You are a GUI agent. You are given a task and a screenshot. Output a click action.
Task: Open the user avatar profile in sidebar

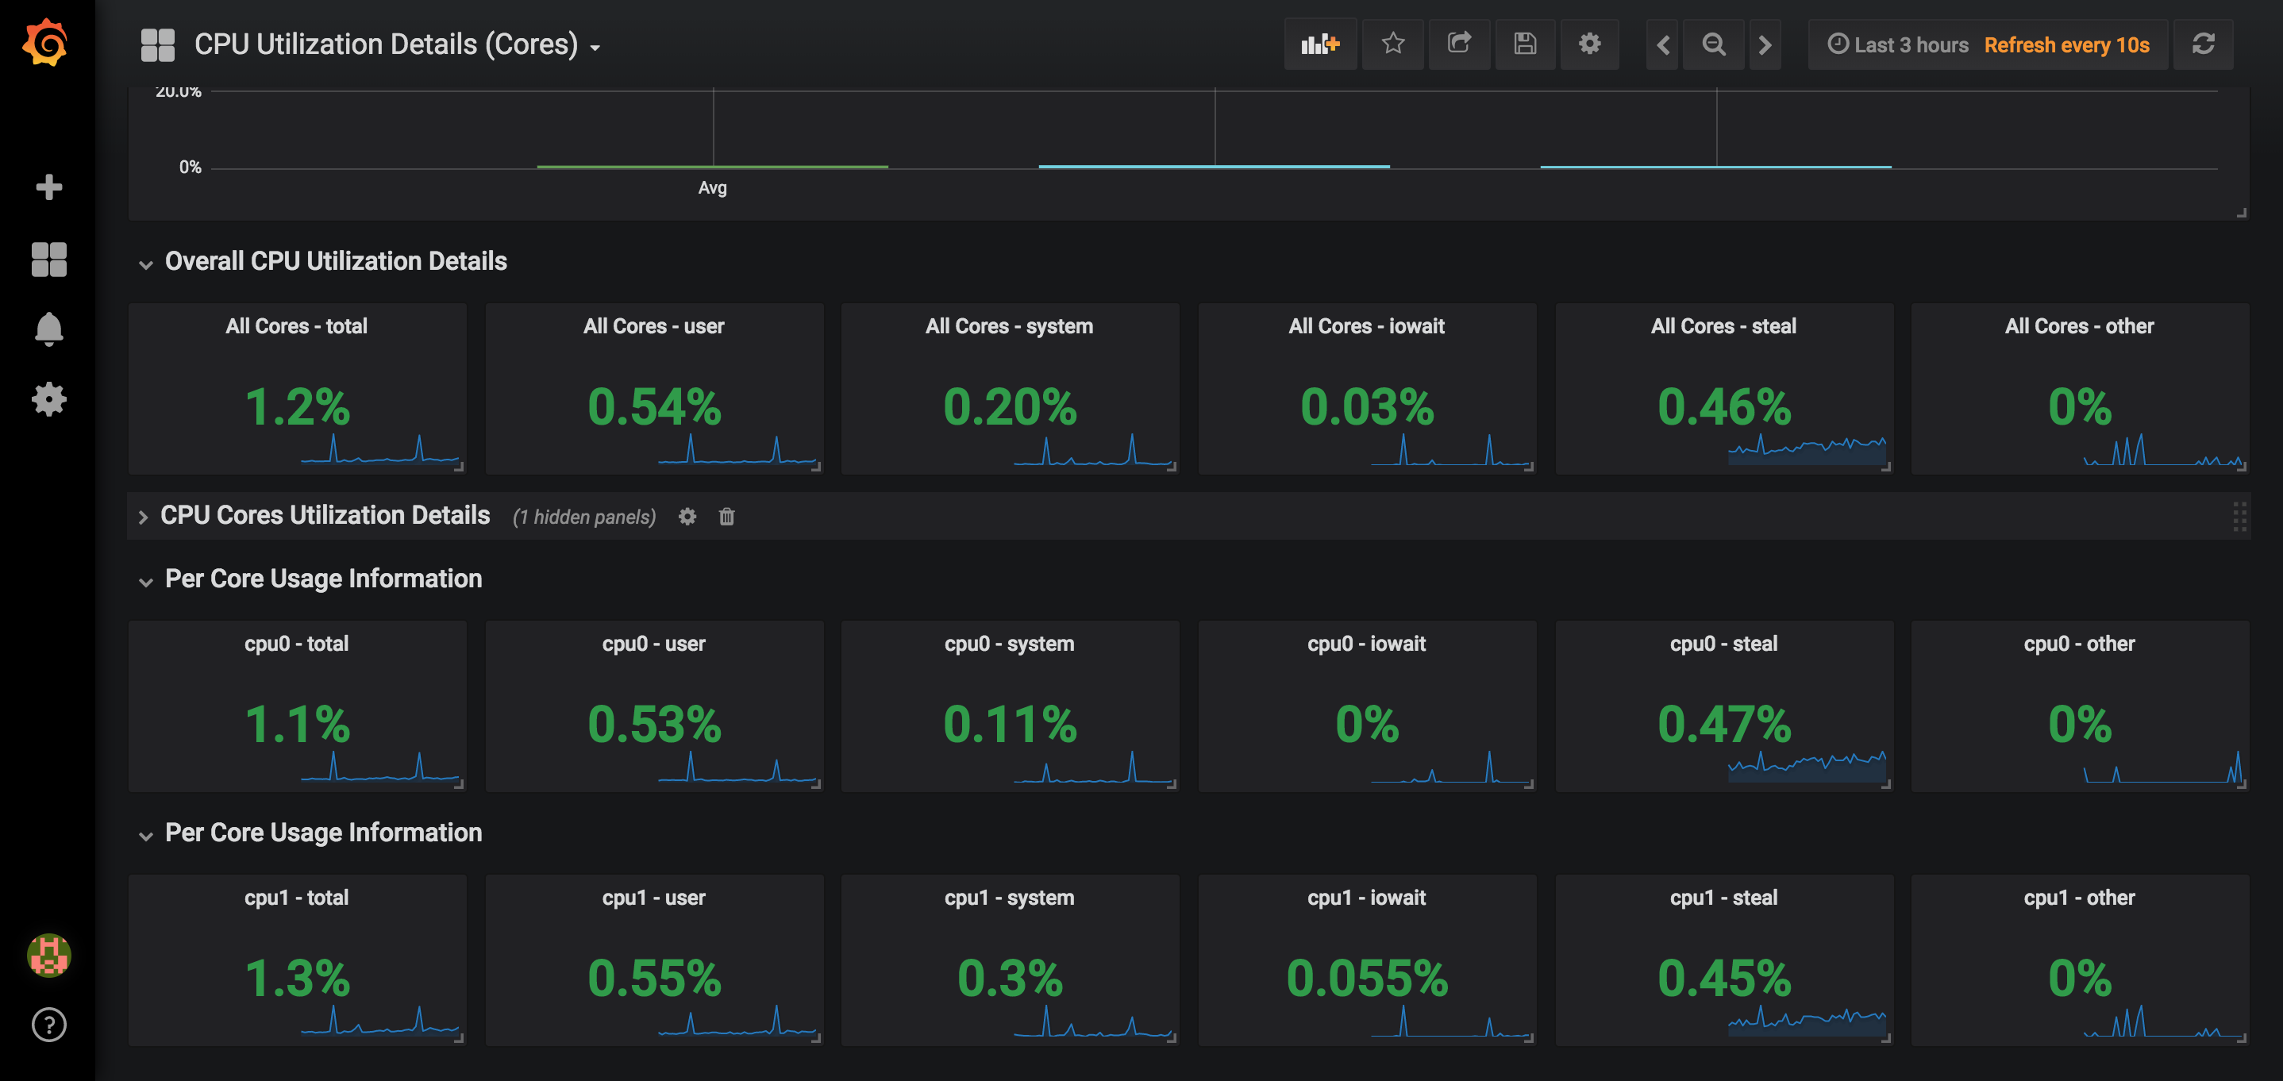click(x=48, y=955)
